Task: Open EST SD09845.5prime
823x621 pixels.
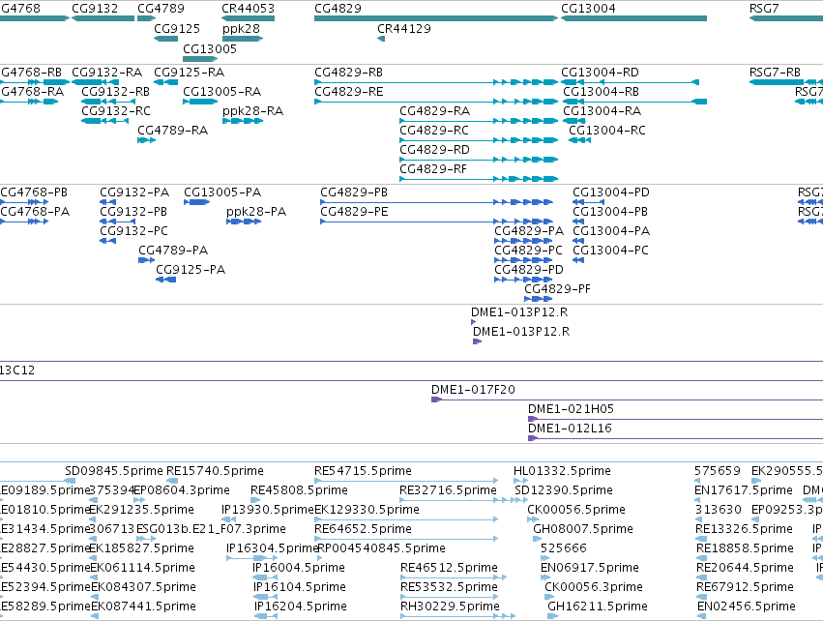Action: point(114,471)
